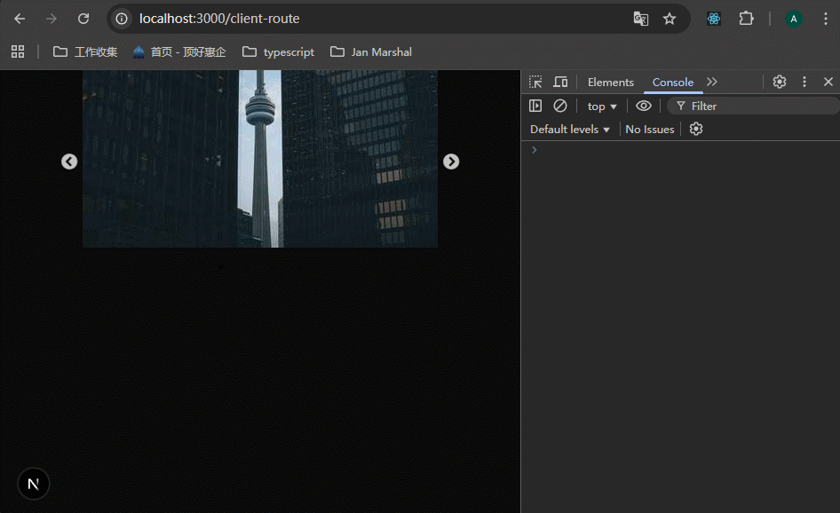The height and width of the screenshot is (513, 840).
Task: Select the Console tab
Action: coord(673,83)
